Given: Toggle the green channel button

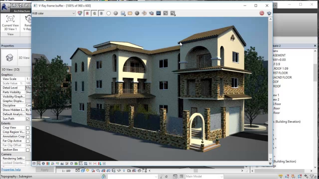Looking at the screenshot, I should coord(94,13).
